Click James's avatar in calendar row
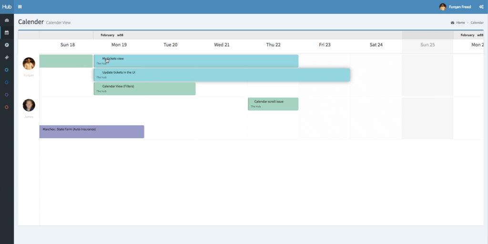This screenshot has height=244, width=488. (x=29, y=105)
